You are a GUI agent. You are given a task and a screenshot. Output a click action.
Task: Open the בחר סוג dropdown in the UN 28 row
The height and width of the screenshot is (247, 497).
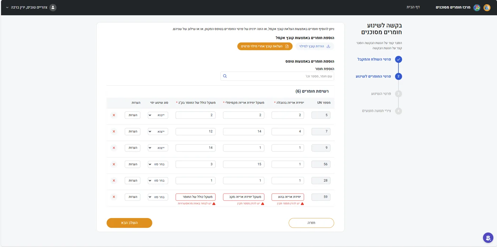point(158,180)
